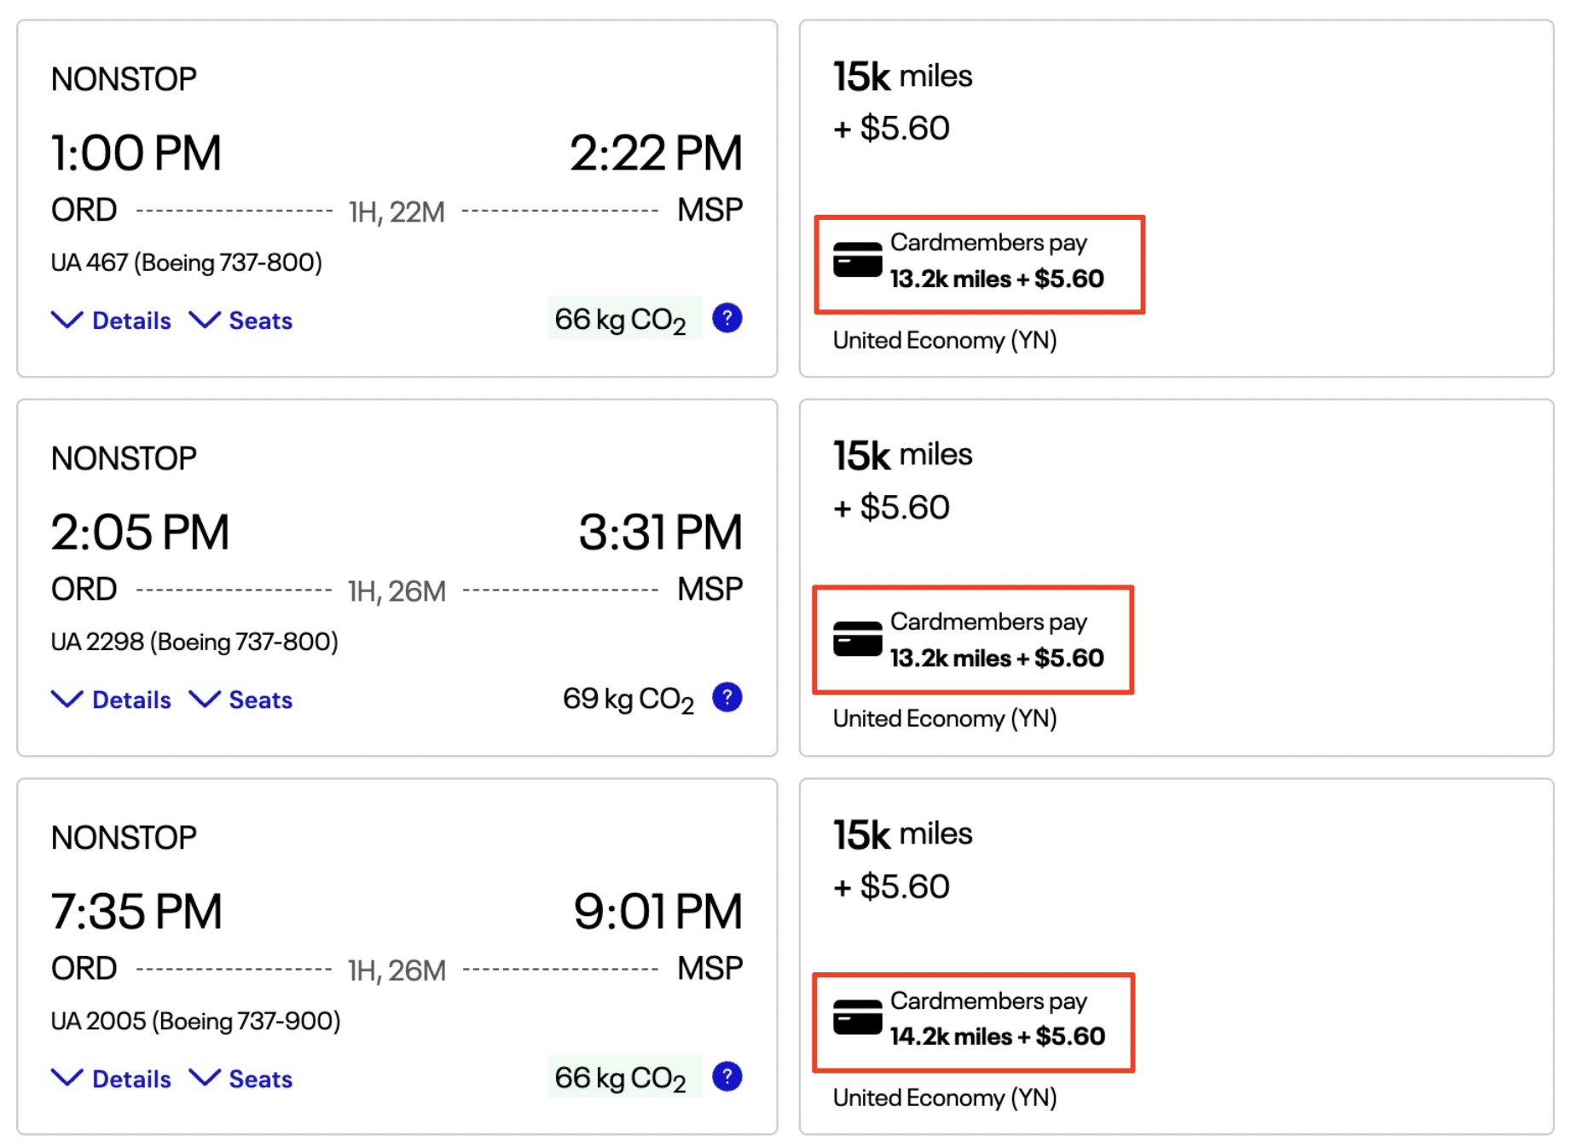This screenshot has height=1147, width=1569.
Task: Click CO2 help icon for UA 2005
Action: pyautogui.click(x=727, y=1076)
